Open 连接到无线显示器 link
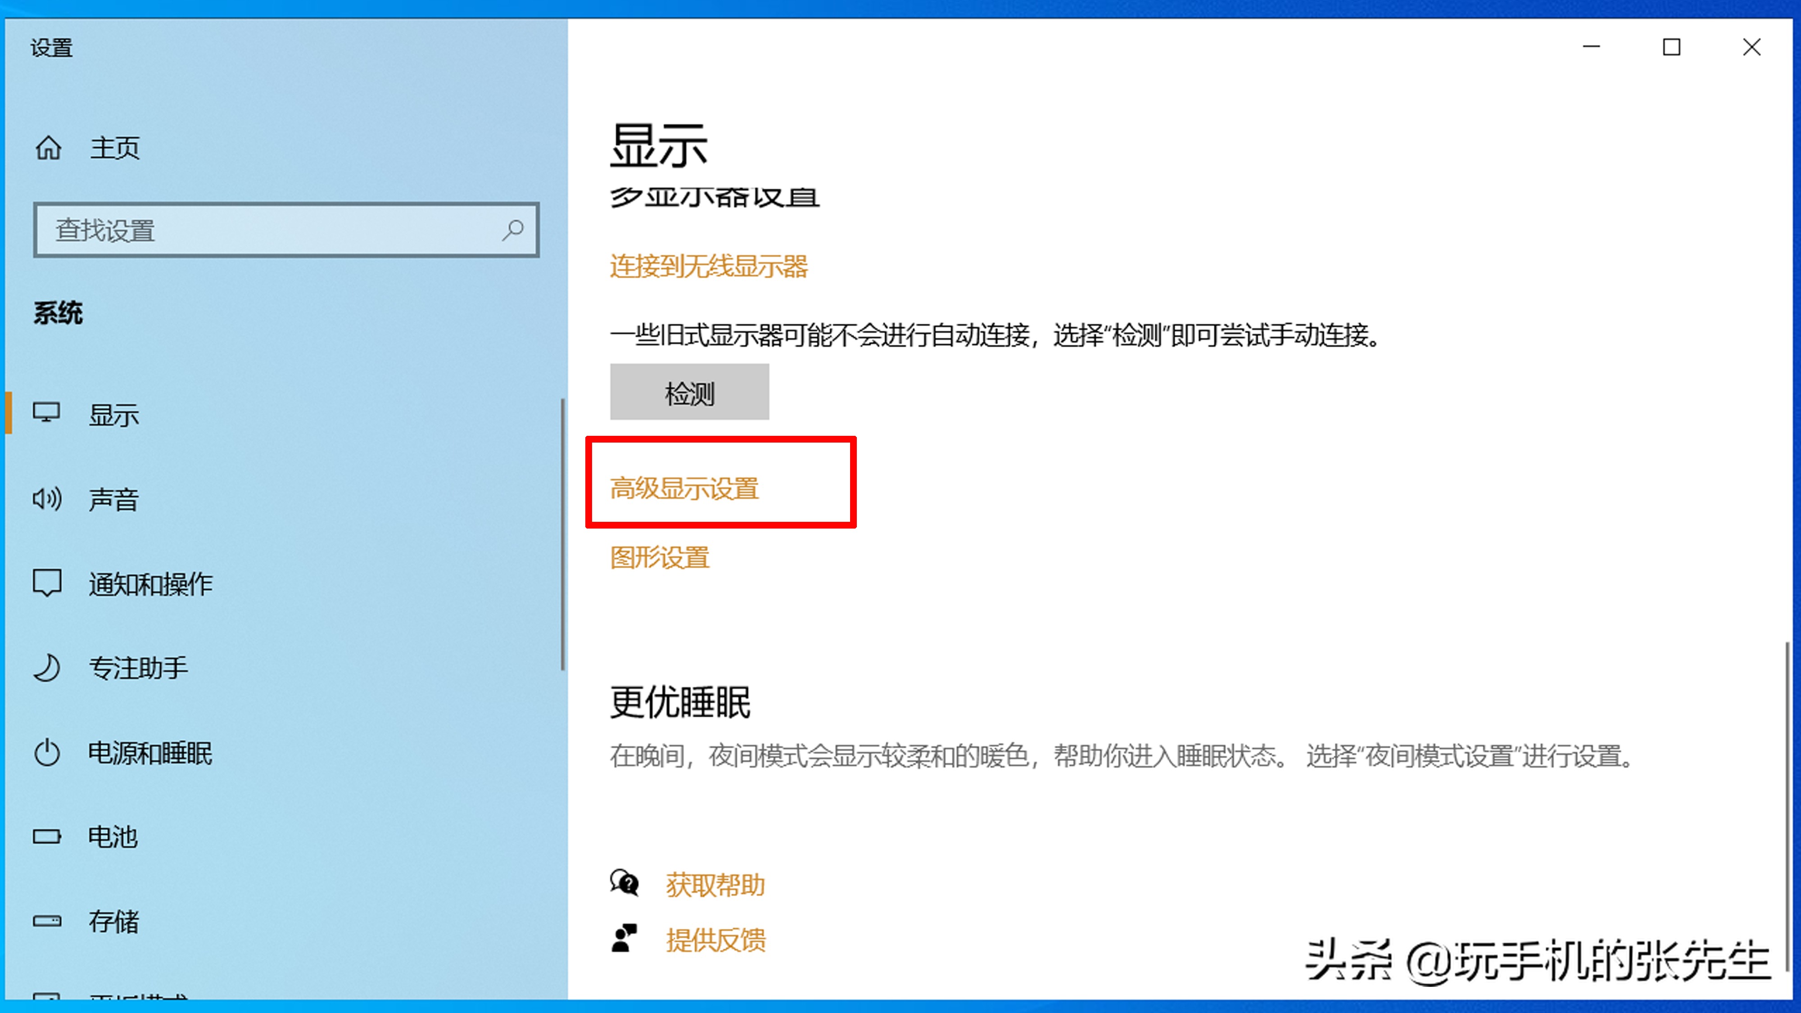The height and width of the screenshot is (1013, 1801). pos(709,267)
